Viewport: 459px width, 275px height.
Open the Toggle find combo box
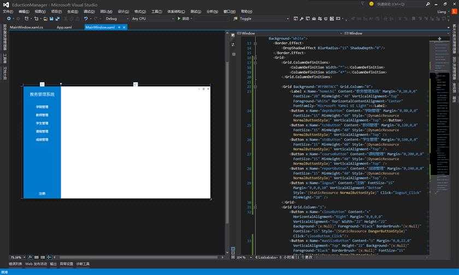pos(264,19)
